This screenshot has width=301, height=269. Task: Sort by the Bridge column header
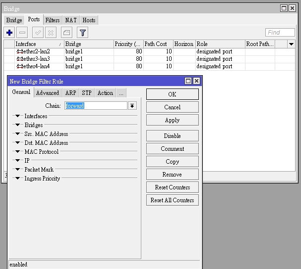coord(89,44)
